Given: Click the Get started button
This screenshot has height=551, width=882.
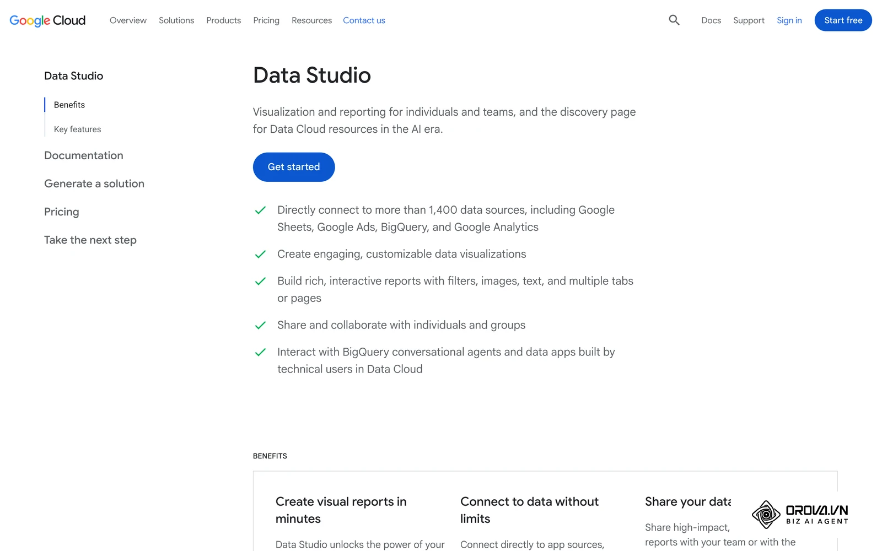Looking at the screenshot, I should tap(294, 167).
